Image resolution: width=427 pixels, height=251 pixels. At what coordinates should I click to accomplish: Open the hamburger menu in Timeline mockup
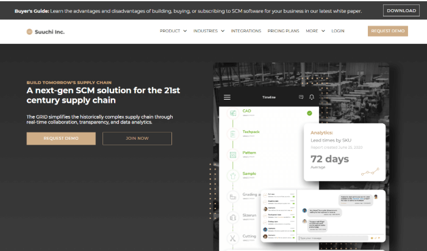[227, 97]
